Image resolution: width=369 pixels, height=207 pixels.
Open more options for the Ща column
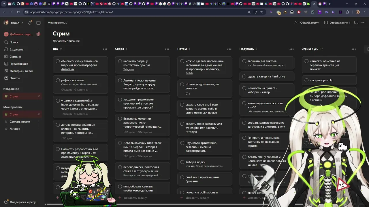point(105,49)
